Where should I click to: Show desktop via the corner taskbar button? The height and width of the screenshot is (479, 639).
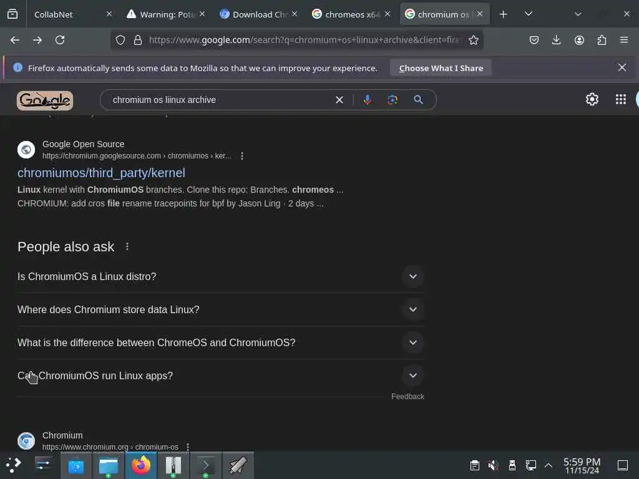tap(623, 465)
